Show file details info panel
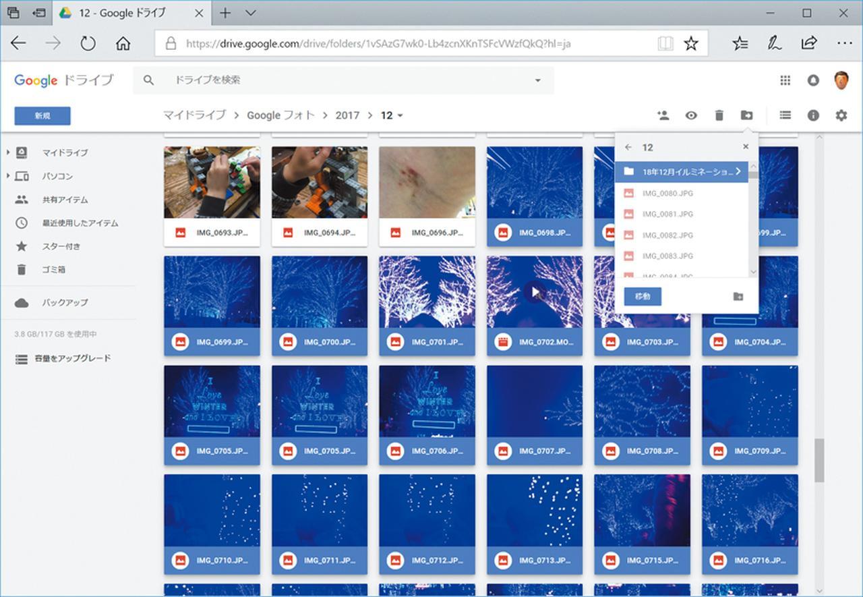Screen dimensions: 863x597 [x=813, y=115]
